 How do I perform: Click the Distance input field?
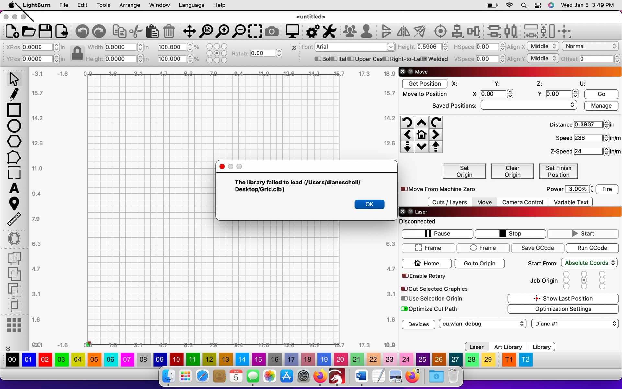(588, 124)
